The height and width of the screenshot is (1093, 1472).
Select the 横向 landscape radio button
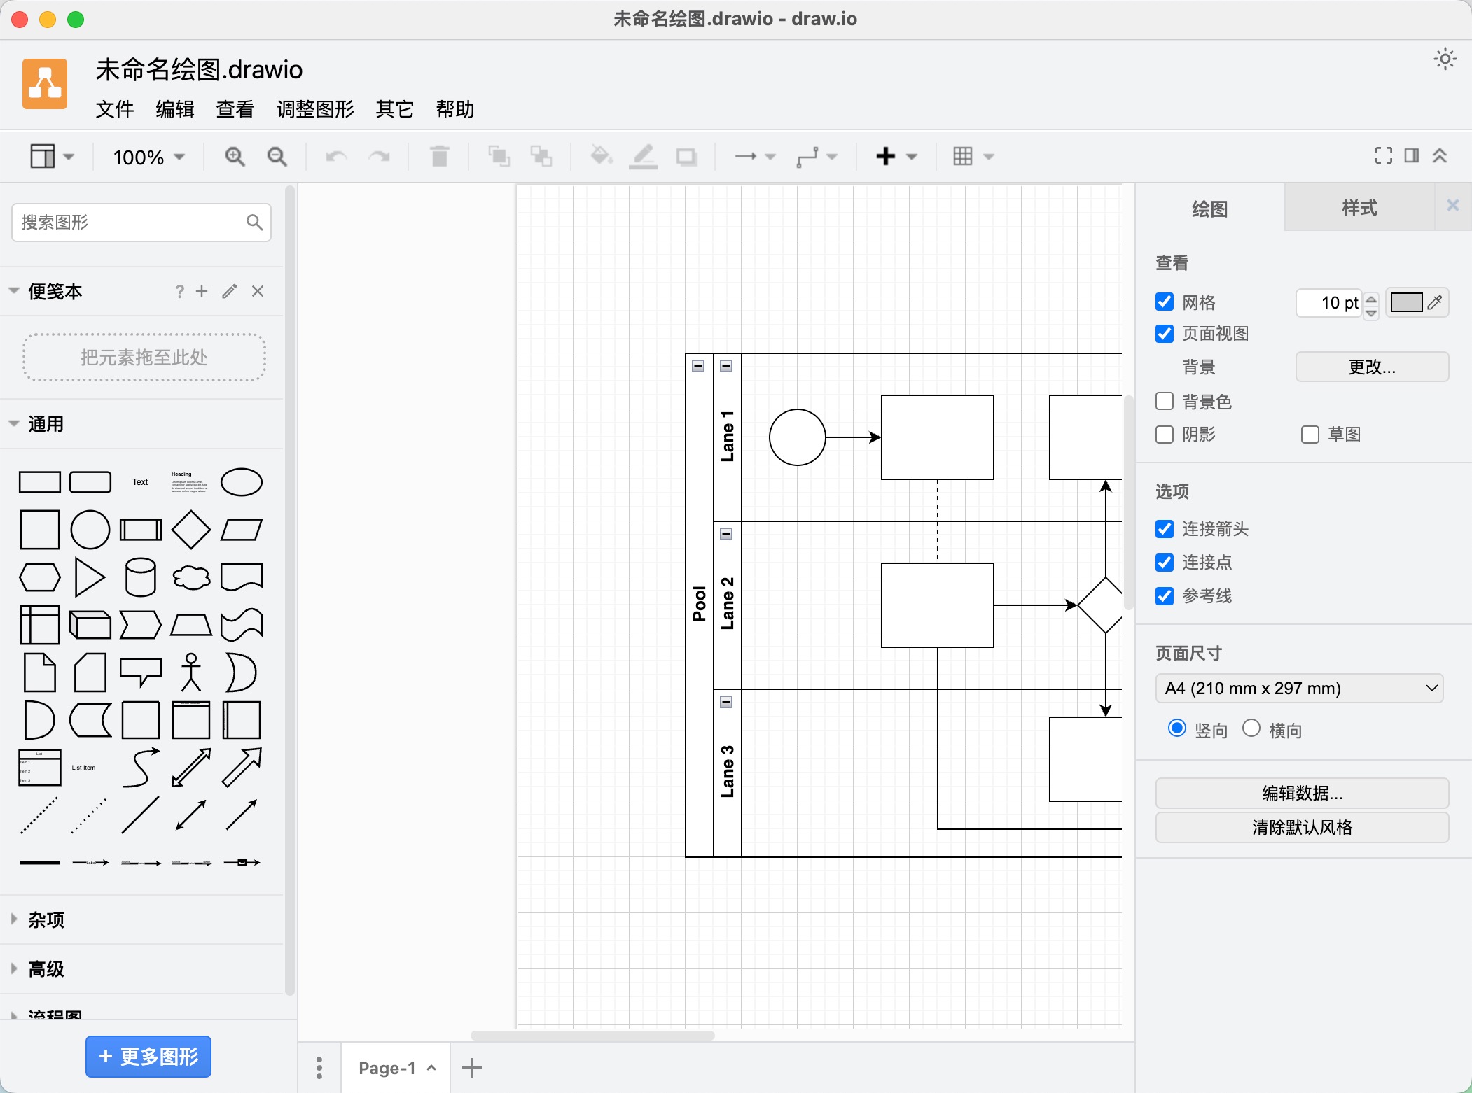[x=1251, y=728]
